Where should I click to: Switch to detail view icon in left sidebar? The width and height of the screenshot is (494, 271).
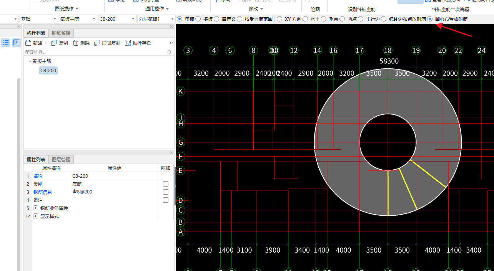[16, 43]
